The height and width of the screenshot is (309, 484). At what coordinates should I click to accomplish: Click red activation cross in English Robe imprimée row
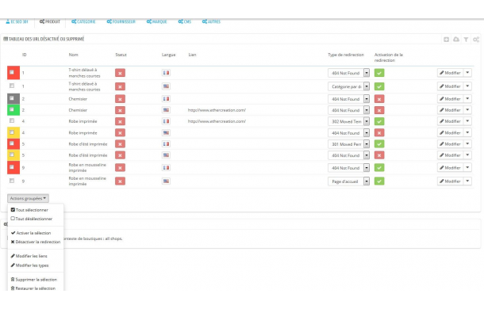click(x=379, y=133)
